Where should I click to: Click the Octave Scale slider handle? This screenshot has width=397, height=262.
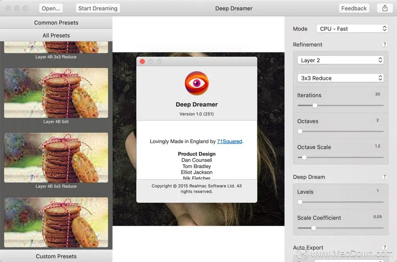coord(304,158)
